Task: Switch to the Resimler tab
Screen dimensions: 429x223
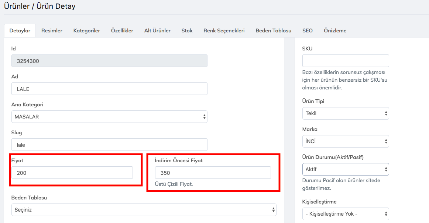Action: (52, 31)
